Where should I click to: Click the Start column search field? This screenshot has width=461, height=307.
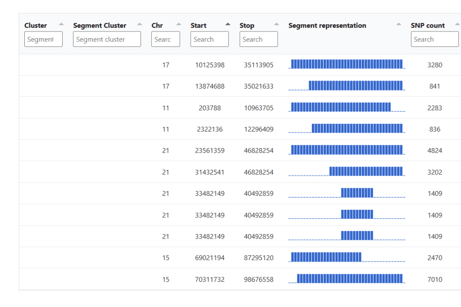210,39
